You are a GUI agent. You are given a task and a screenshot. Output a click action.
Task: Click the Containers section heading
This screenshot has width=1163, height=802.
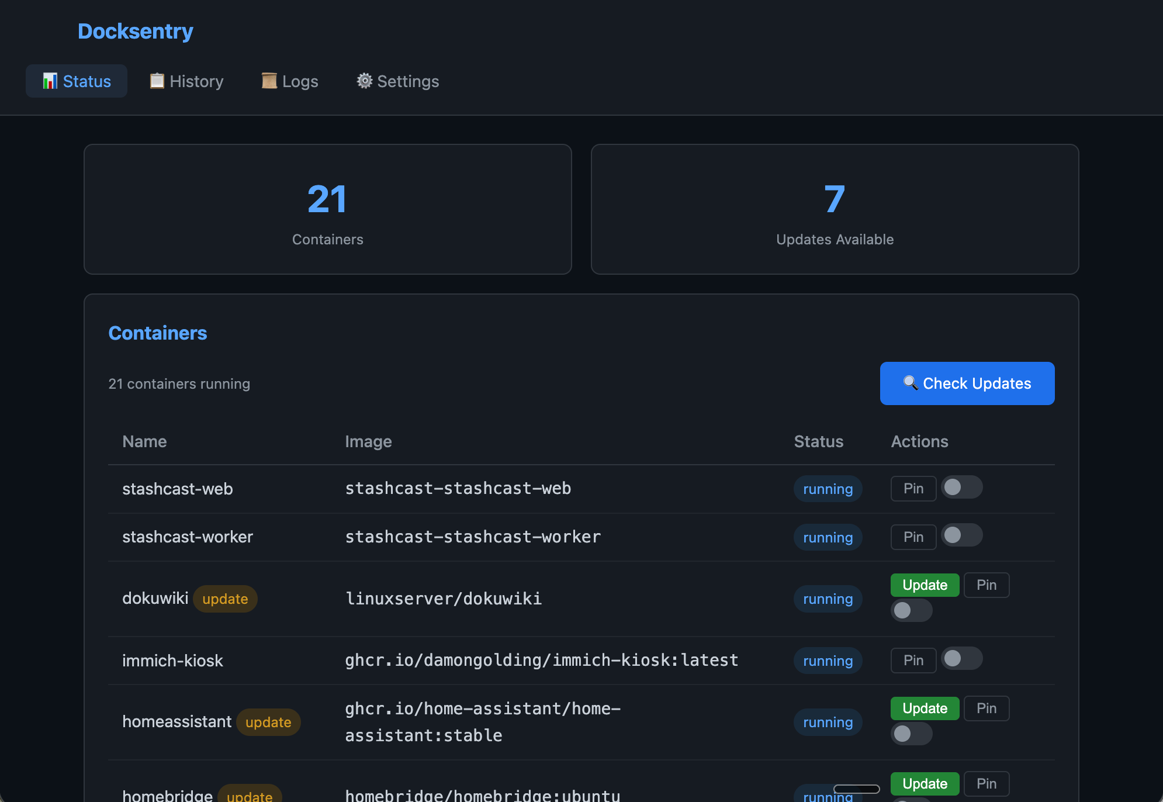pos(158,333)
